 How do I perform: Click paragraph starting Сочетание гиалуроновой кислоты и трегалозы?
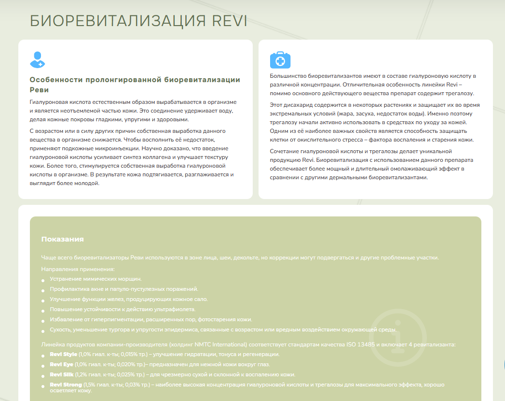(372, 164)
